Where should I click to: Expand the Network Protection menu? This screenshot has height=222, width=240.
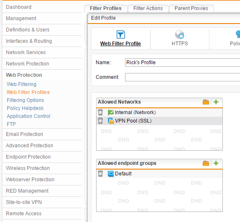click(x=27, y=64)
